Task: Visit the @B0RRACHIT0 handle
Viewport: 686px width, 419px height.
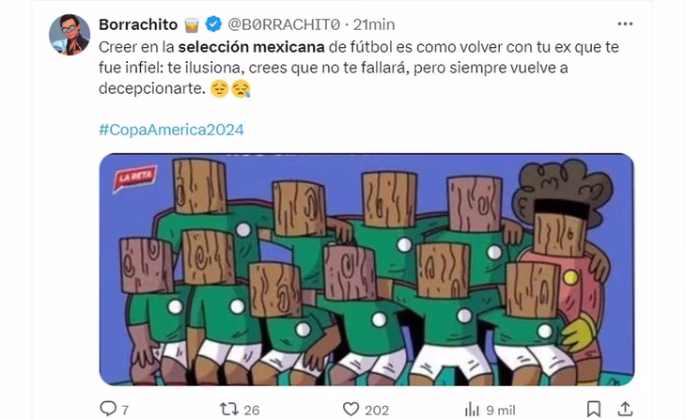Action: point(284,24)
